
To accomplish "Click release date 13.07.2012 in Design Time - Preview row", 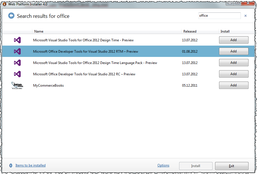I will (190, 40).
